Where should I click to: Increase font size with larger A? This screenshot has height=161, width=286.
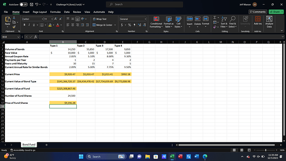coord(56,19)
